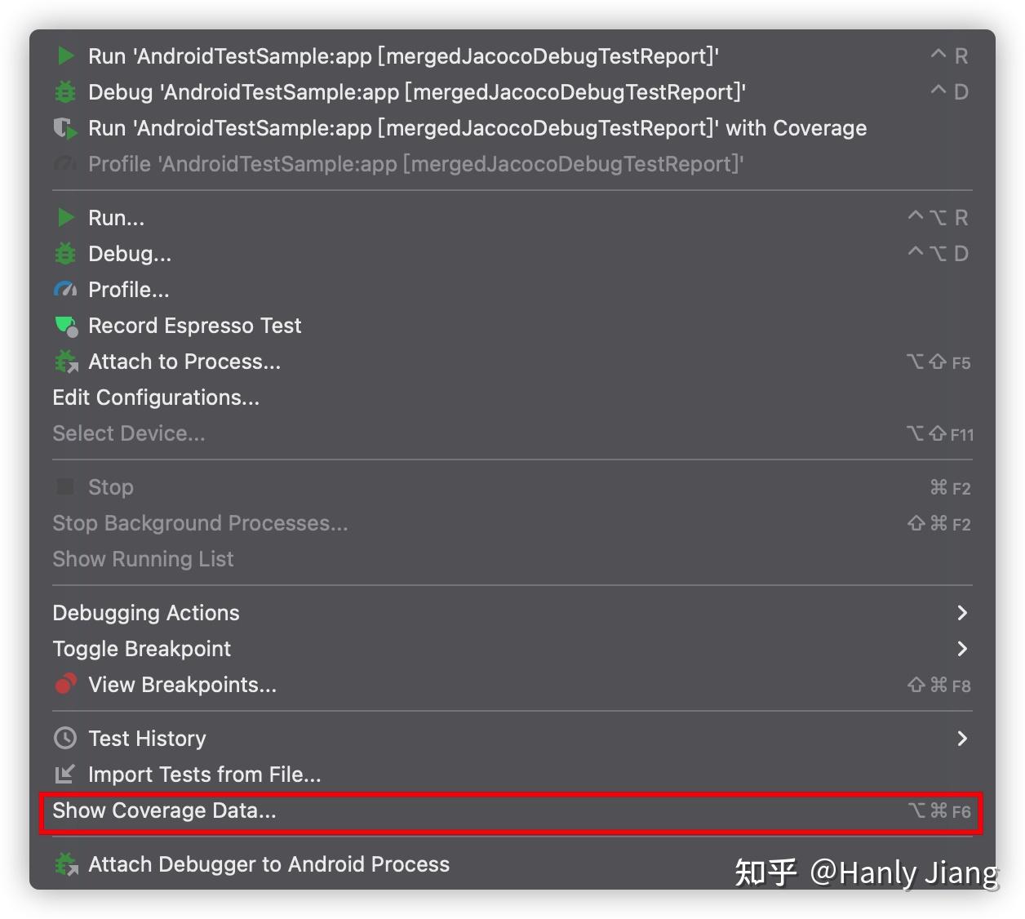Click the red View Breakpoints icon
The height and width of the screenshot is (919, 1025).
(65, 684)
